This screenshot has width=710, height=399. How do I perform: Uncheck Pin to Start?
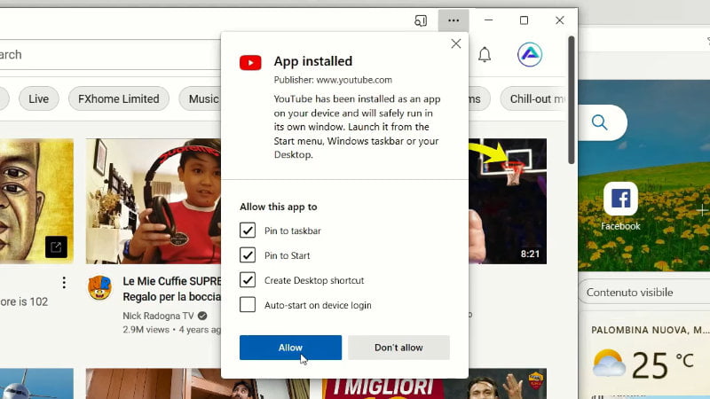[248, 255]
